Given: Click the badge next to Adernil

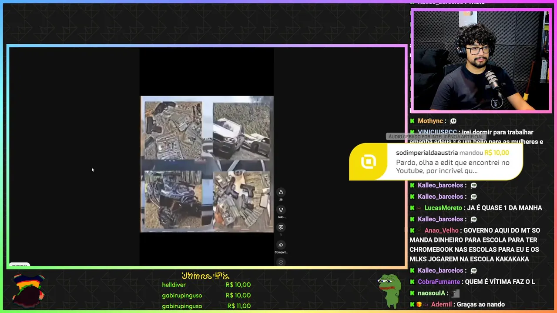Looking at the screenshot, I should [419, 304].
